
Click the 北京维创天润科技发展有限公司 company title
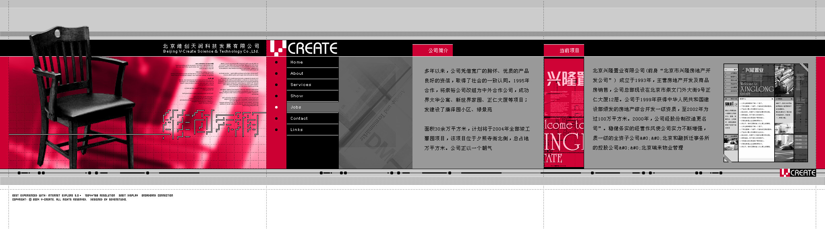pyautogui.click(x=211, y=46)
